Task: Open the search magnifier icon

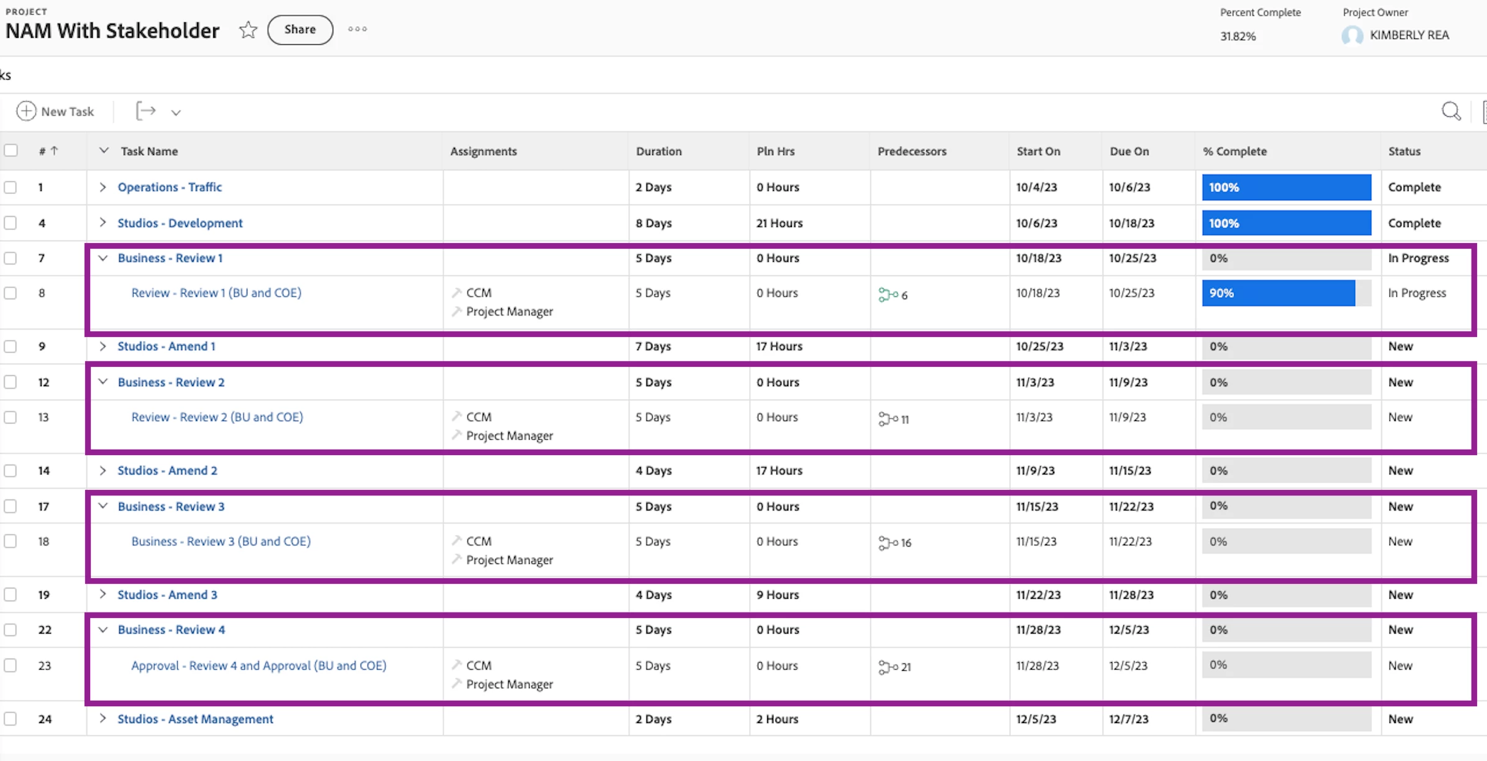Action: click(x=1450, y=111)
